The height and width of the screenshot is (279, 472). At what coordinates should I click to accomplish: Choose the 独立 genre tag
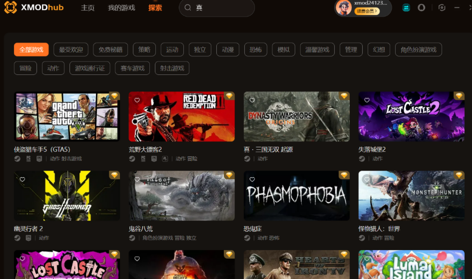[200, 49]
